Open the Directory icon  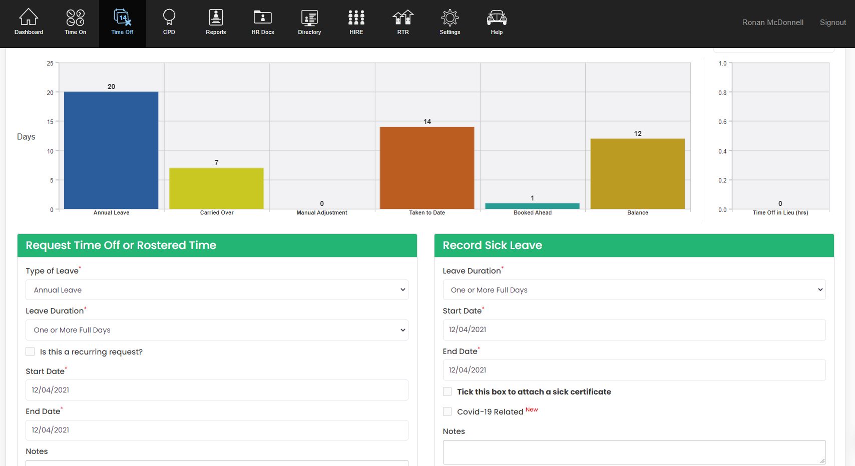309,19
